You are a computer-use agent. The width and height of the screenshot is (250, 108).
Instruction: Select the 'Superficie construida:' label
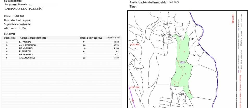[18, 24]
